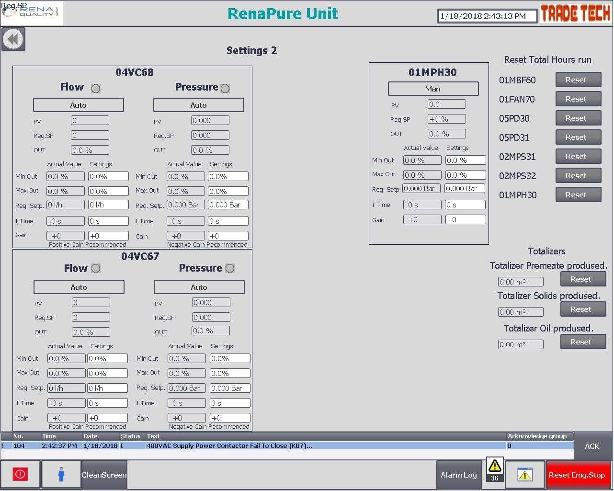Switch 01MPH30 Man mode button
Viewport: 614px width, 491px height.
tap(433, 89)
